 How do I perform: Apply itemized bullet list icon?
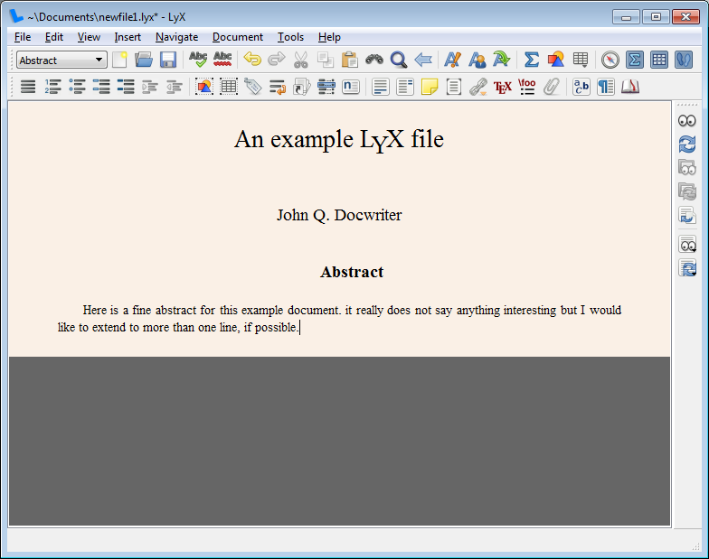(78, 87)
